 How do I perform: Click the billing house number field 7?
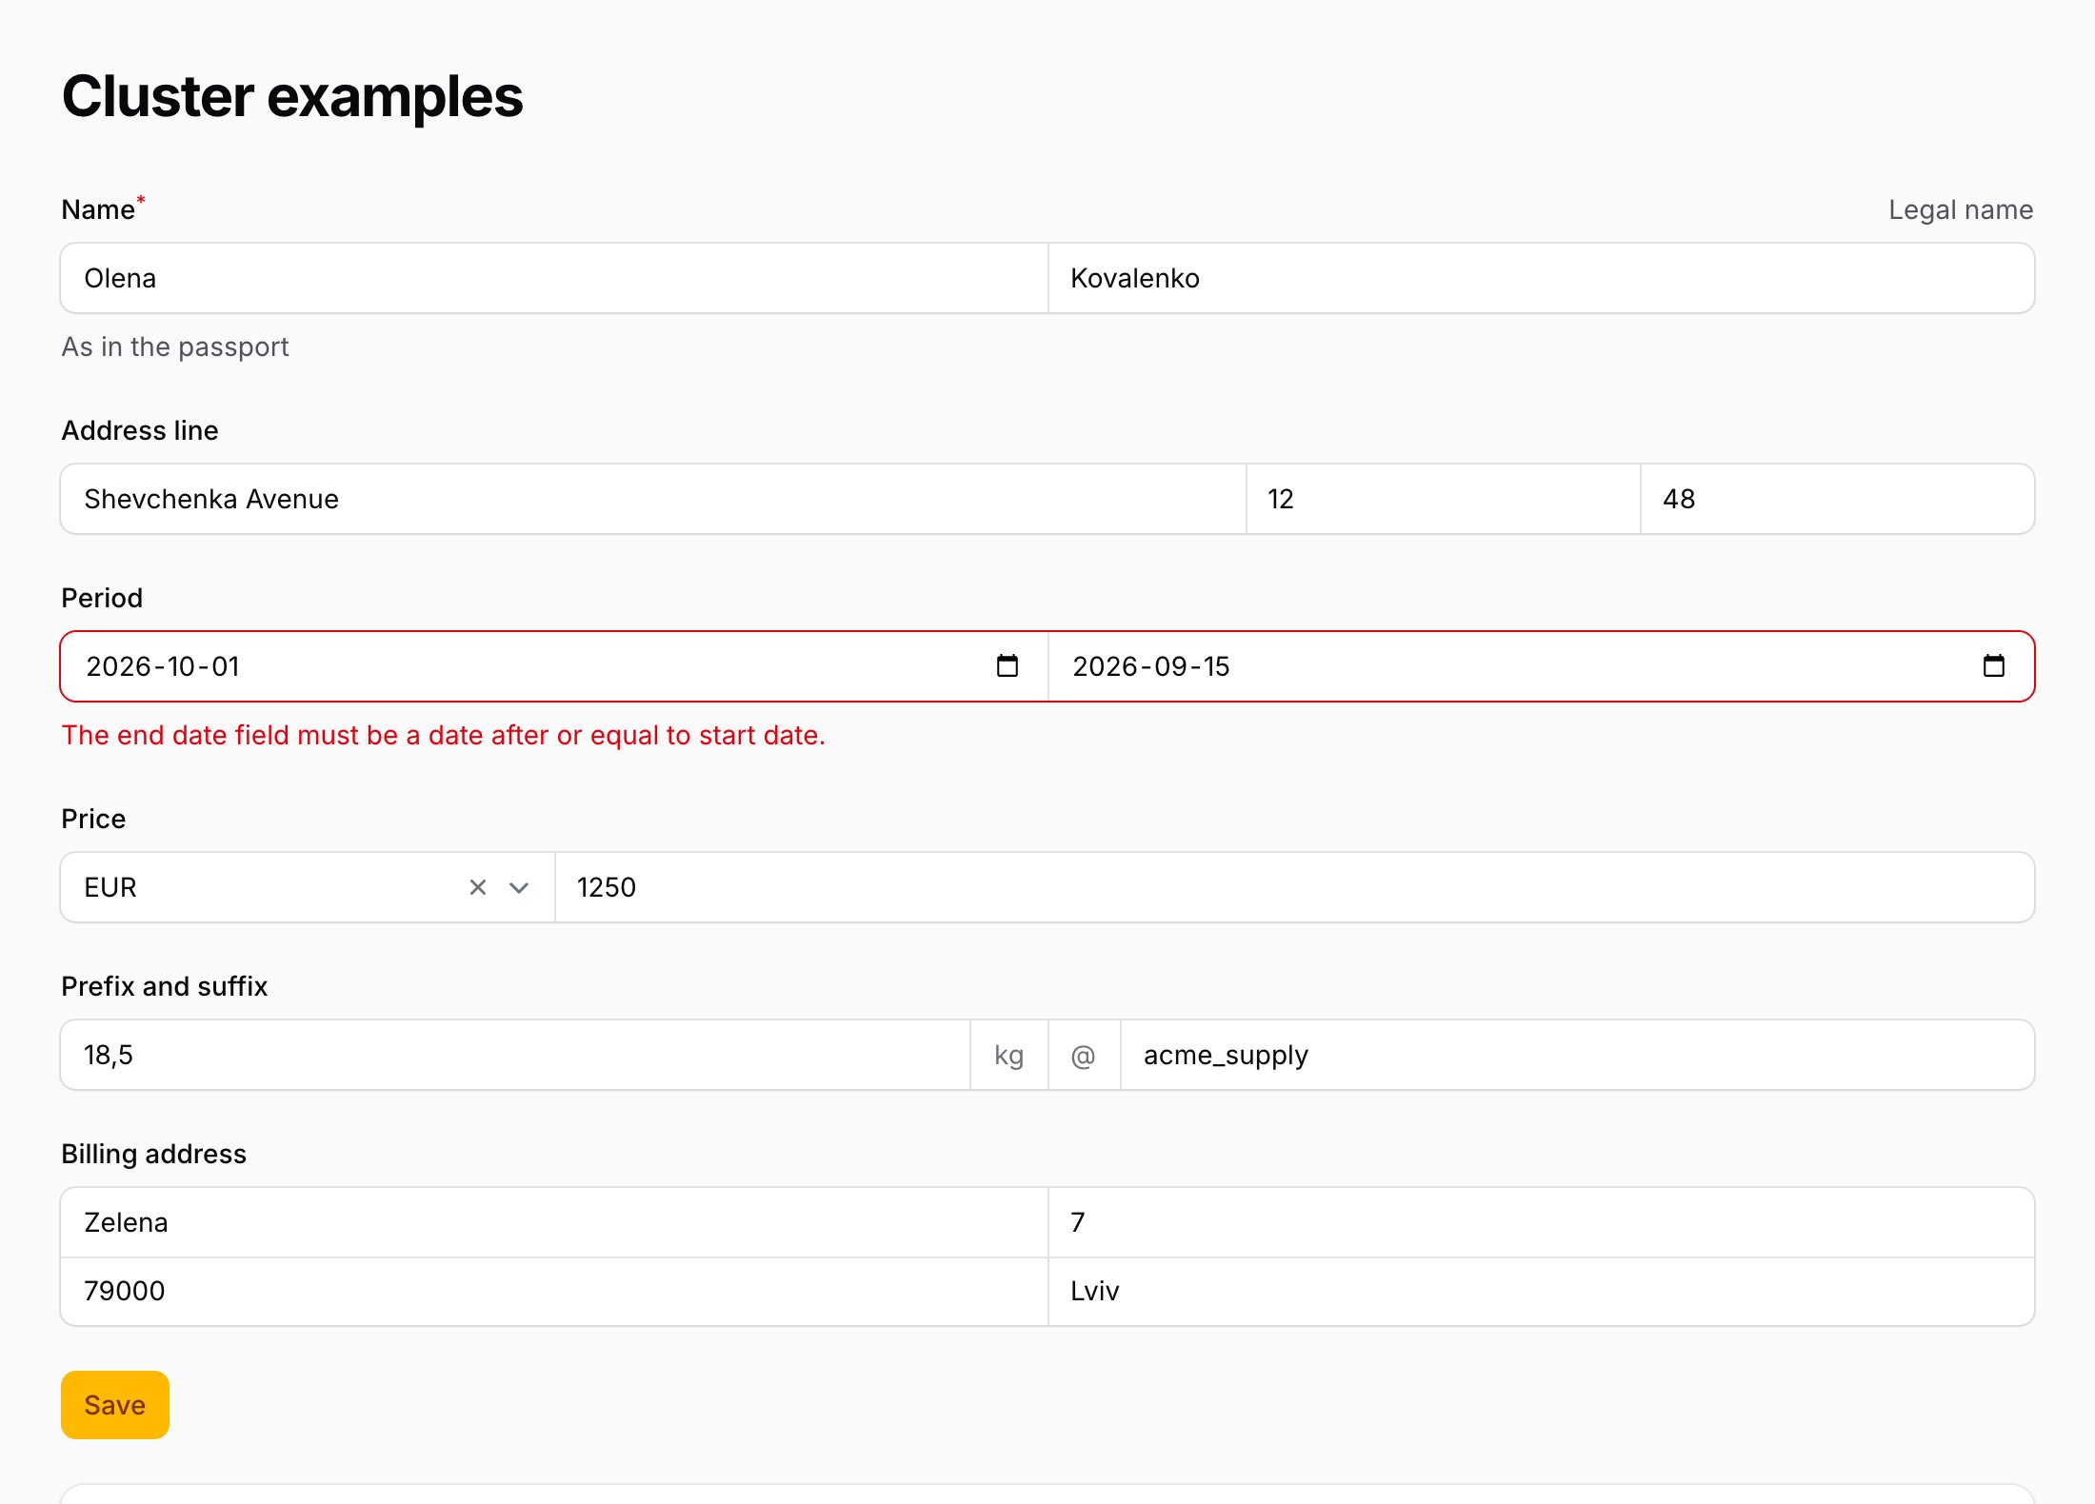tap(1541, 1222)
